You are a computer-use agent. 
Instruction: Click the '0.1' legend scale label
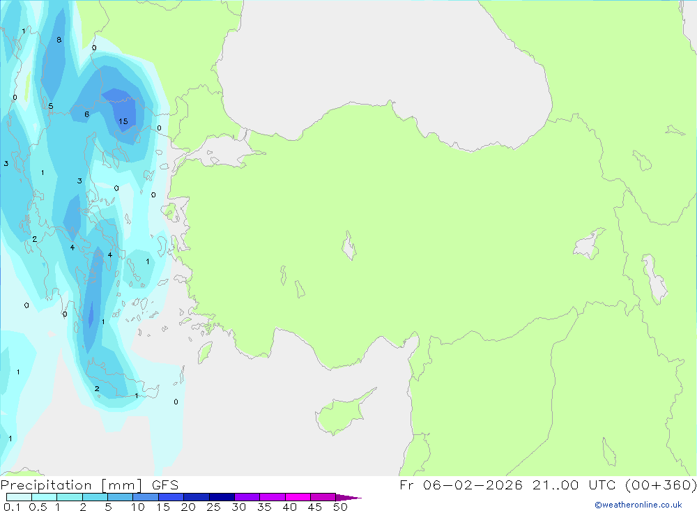[11, 507]
